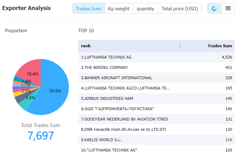Select row 10."LUFTHANSA TECHNIK AG"
Image resolution: width=238 pixels, height=154 pixels.
point(157,150)
